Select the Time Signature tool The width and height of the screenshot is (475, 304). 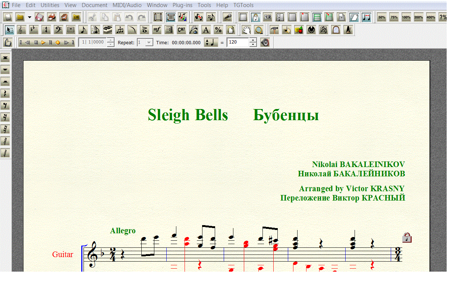[x=46, y=30]
